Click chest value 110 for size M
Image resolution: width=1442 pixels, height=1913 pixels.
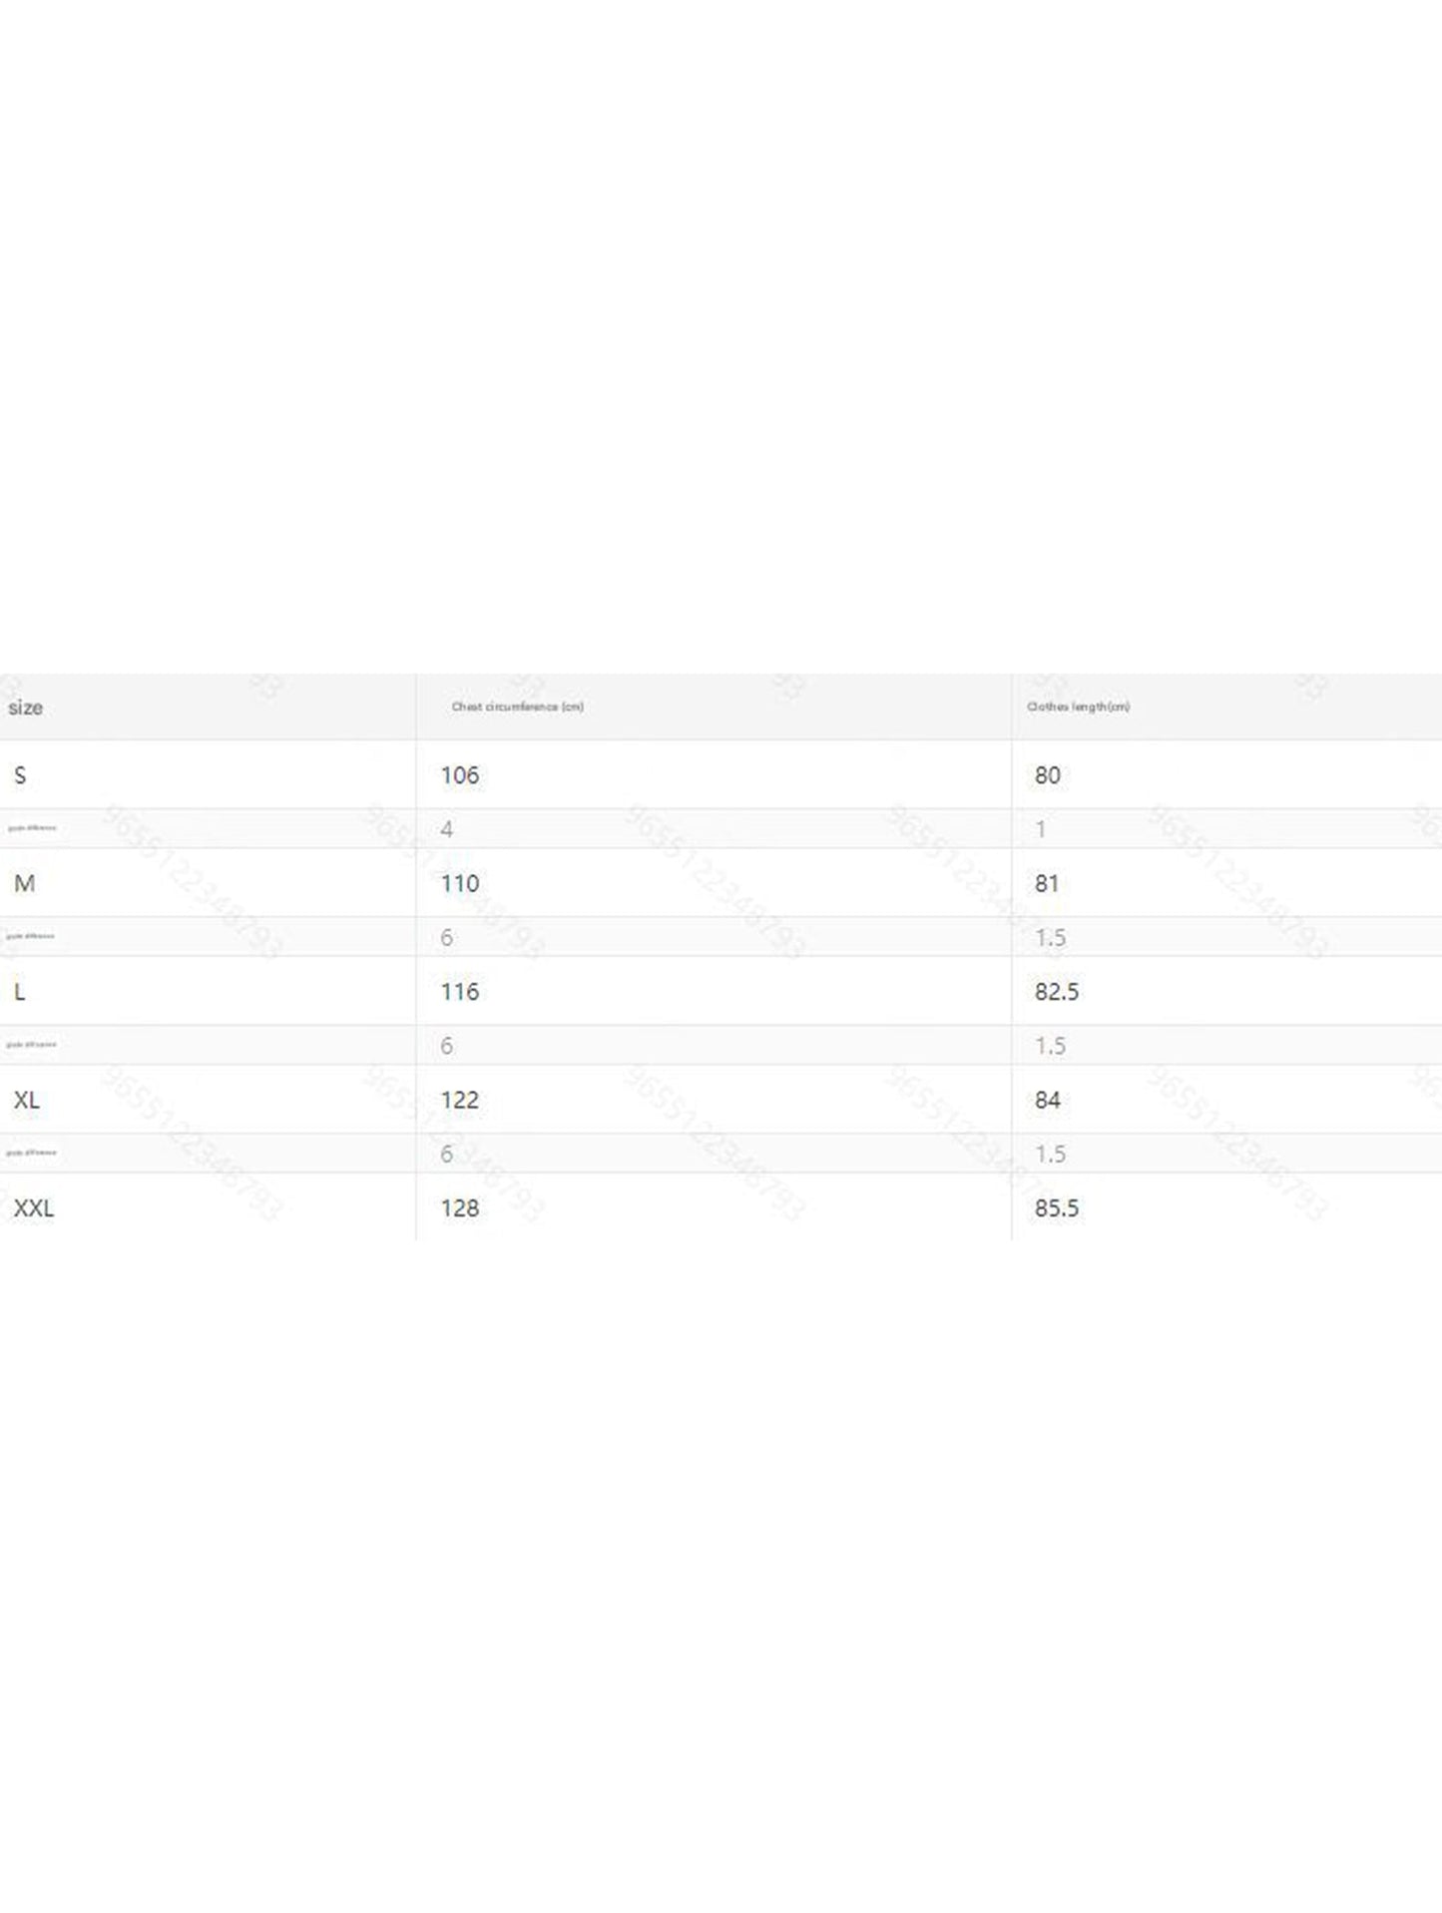[460, 883]
